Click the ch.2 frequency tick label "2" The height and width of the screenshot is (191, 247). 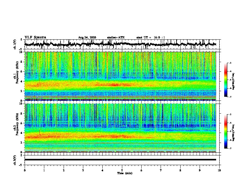(x=22, y=143)
